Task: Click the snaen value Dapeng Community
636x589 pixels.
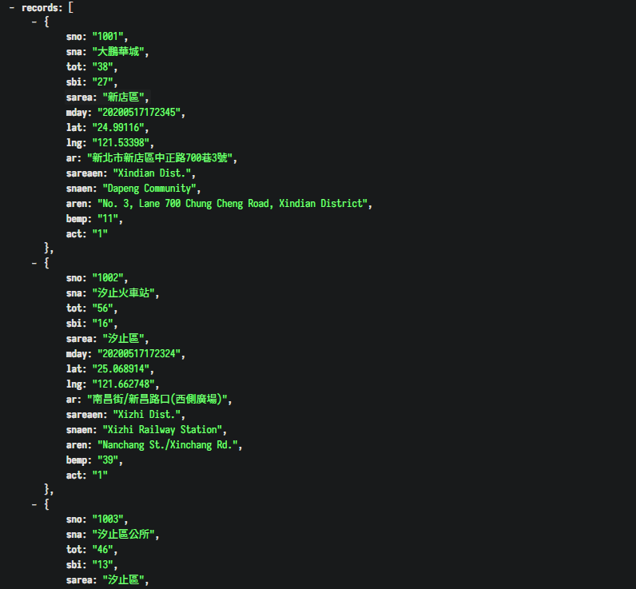Action: pyautogui.click(x=149, y=189)
